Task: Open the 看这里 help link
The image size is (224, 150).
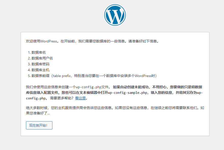Action: [80, 98]
